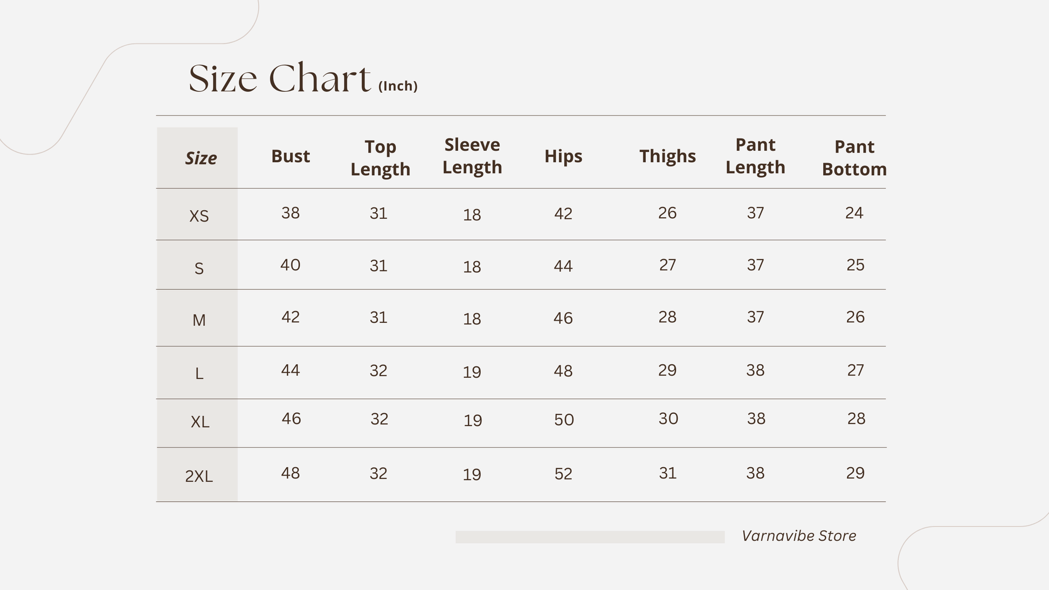1049x590 pixels.
Task: Click the Bust column header
Action: point(290,156)
